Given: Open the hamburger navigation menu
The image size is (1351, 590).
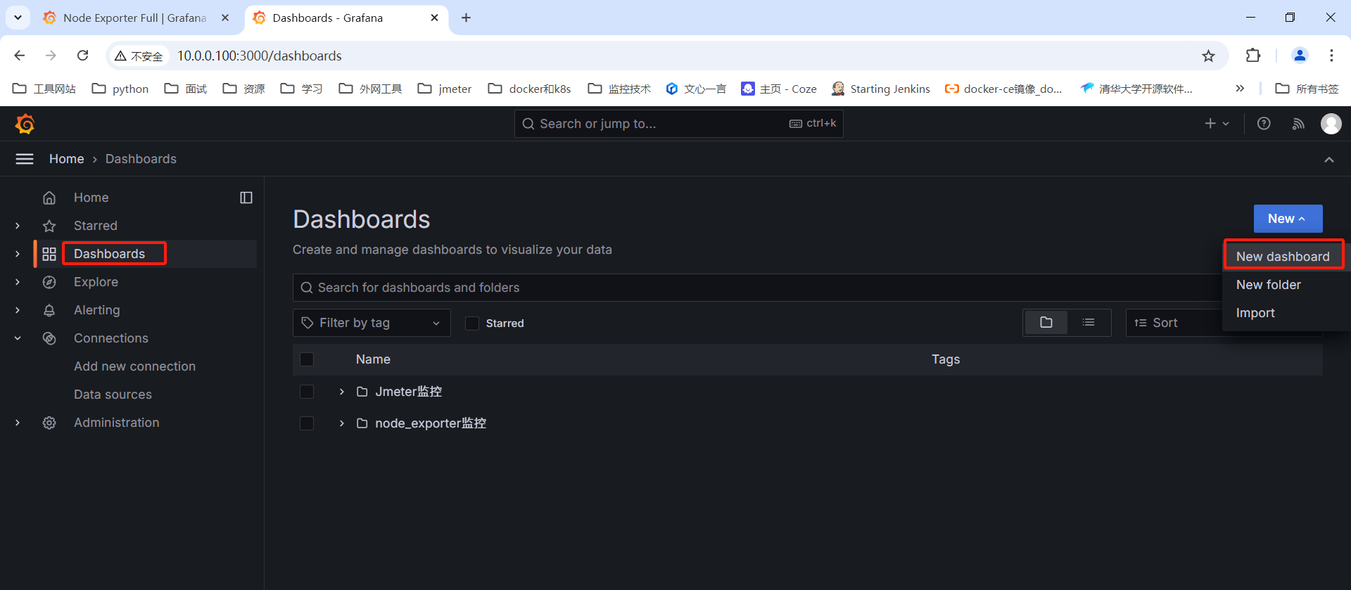Looking at the screenshot, I should click(x=25, y=159).
